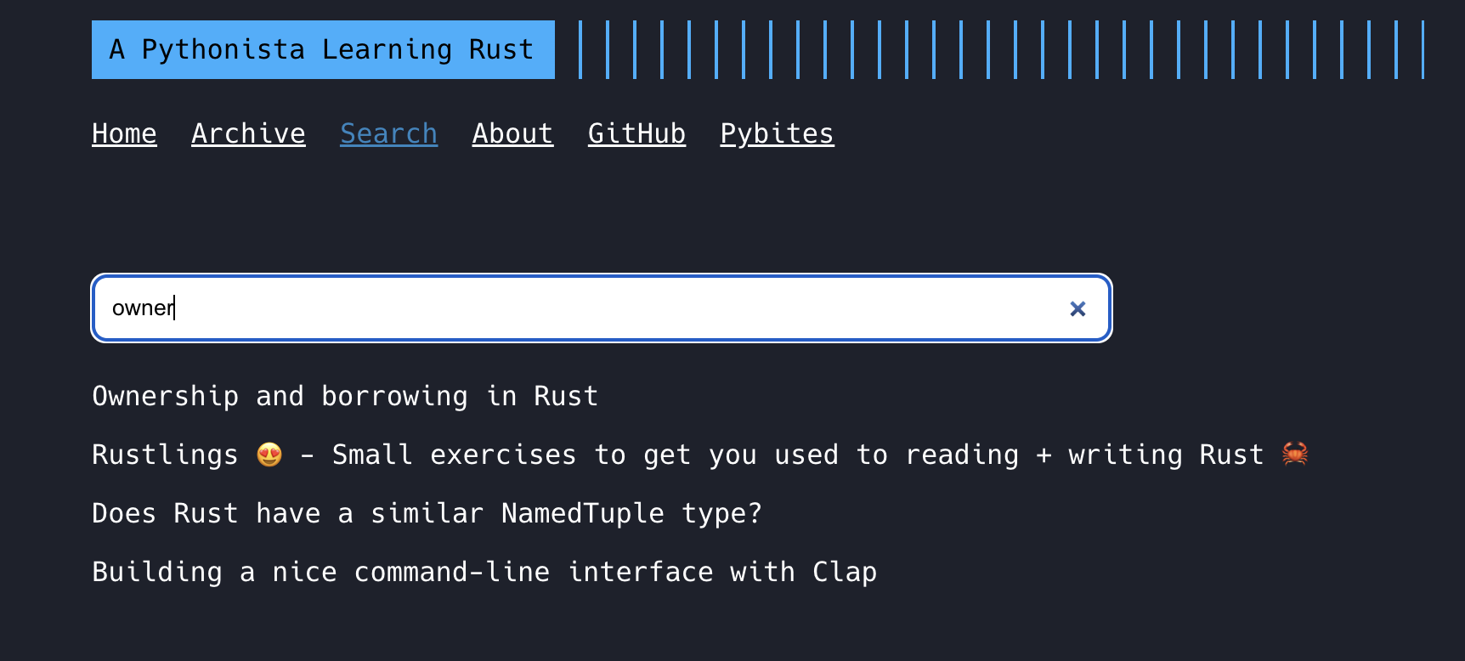1465x661 pixels.
Task: Click 'NamedTuple' in the third result
Action: point(583,513)
